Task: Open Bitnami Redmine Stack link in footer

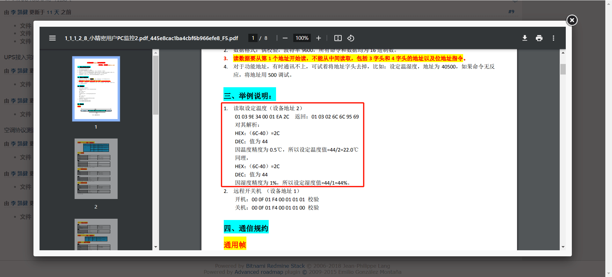Action: (275, 266)
